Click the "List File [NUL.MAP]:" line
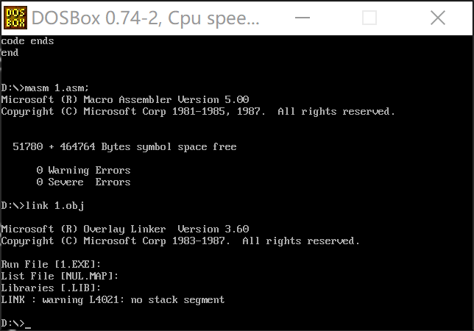Image resolution: width=474 pixels, height=331 pixels. [x=60, y=277]
